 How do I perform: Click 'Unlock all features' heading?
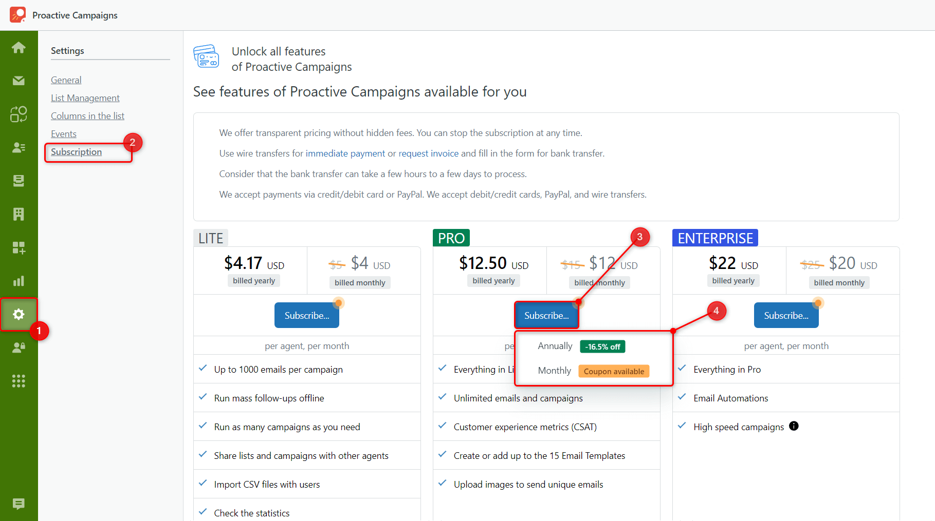(279, 51)
